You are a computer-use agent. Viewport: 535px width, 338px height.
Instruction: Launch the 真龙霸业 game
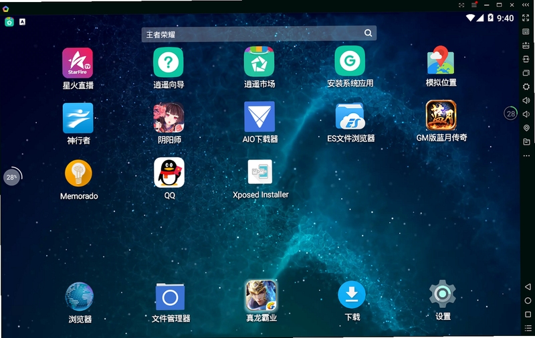(261, 296)
